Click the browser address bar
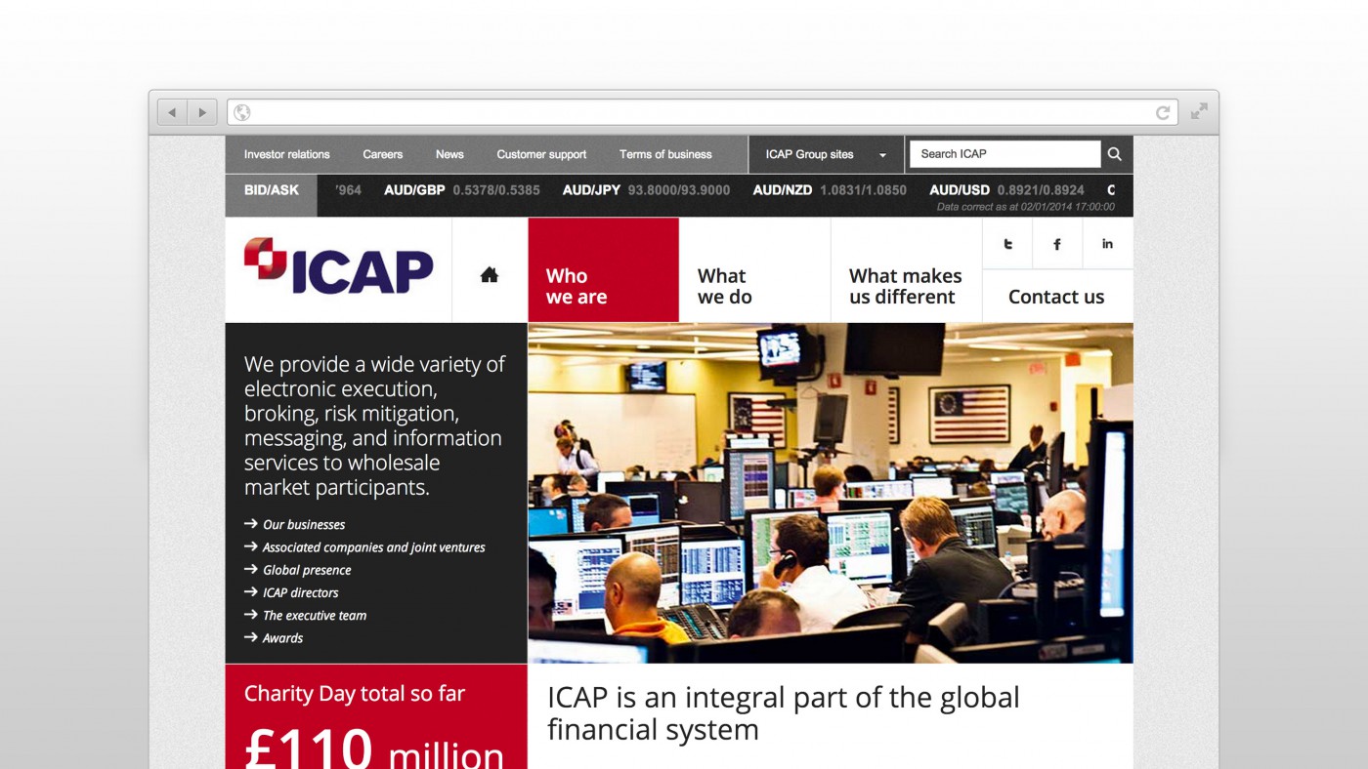The width and height of the screenshot is (1368, 769). tap(703, 112)
